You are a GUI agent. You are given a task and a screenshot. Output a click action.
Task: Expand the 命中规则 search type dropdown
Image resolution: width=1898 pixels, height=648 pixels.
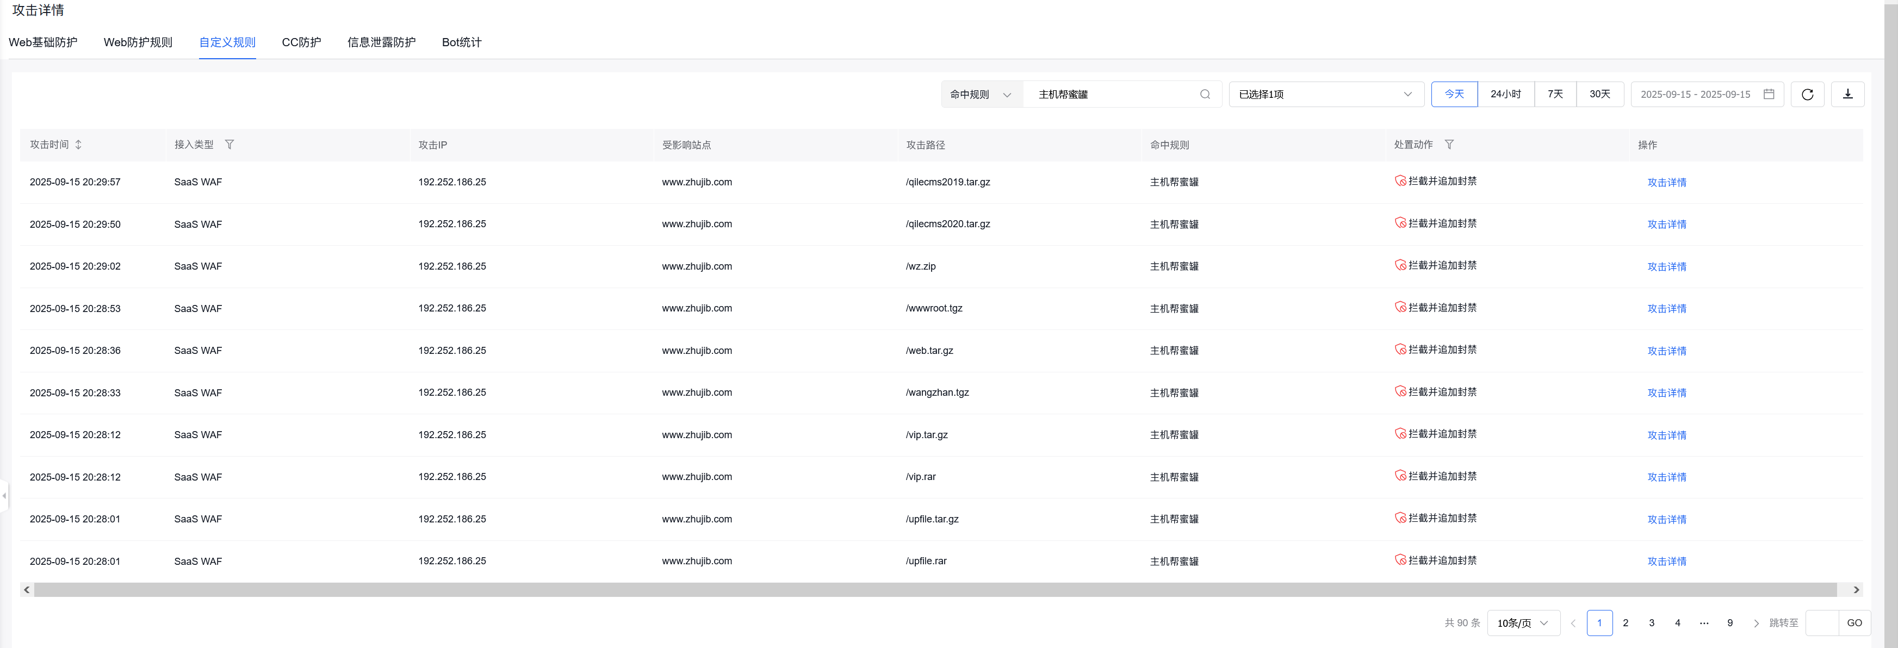[x=981, y=94]
